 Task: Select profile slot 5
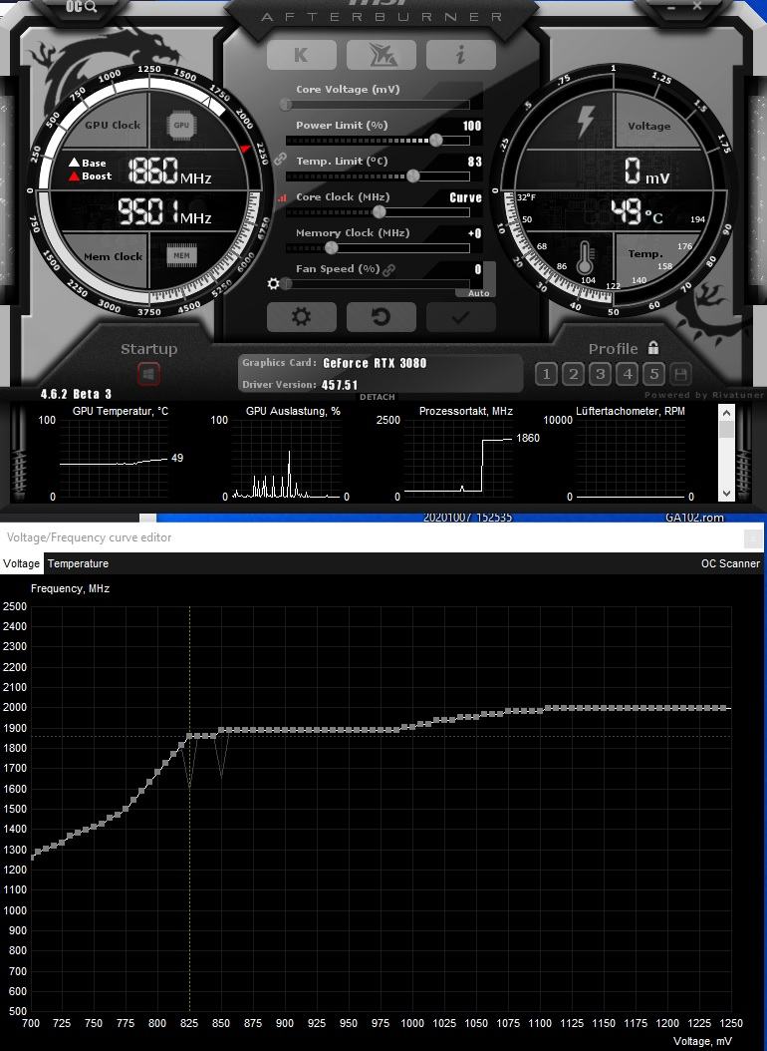coord(653,374)
